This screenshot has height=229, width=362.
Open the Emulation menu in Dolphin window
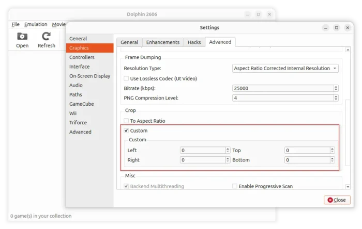click(36, 24)
